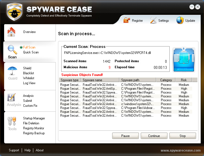Image resolution: width=204 pixels, height=156 pixels.
Task: Click the Settings tools icon
Action: coord(153,20)
